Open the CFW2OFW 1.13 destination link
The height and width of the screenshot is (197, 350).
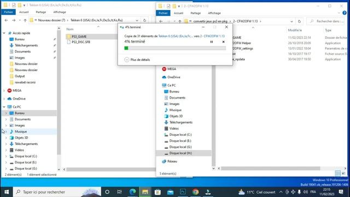tap(212, 36)
